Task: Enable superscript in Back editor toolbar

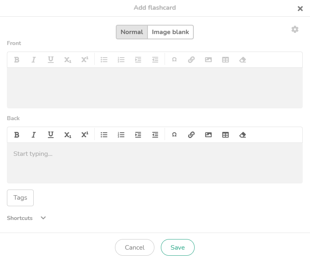Action: (85, 135)
